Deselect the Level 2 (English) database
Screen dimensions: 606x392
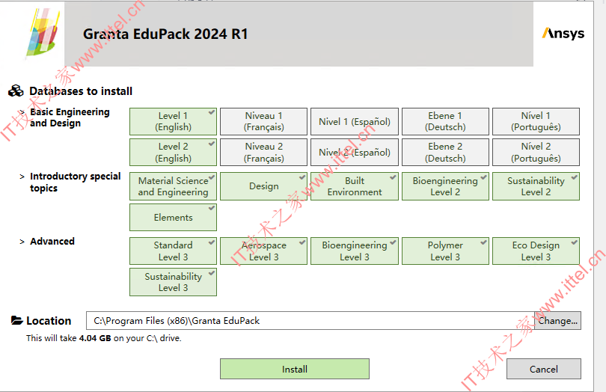[x=173, y=153]
